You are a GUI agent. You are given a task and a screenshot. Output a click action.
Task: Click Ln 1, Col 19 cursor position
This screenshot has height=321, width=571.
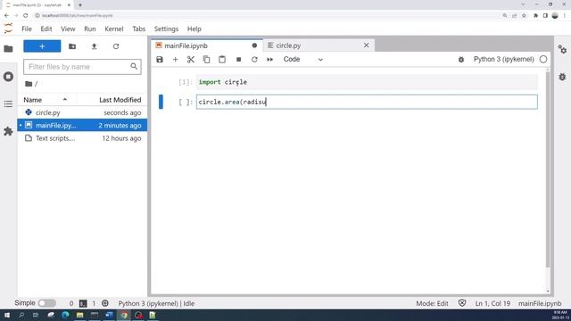(492, 303)
